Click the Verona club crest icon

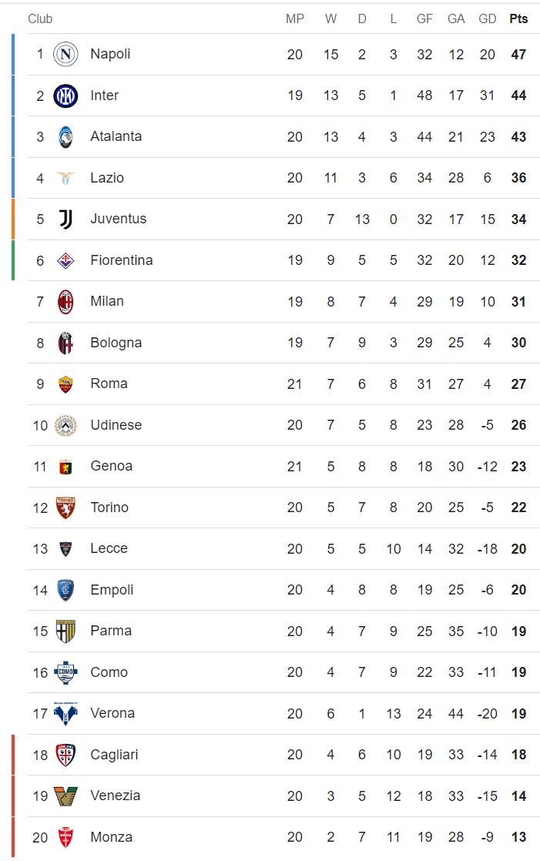click(x=65, y=714)
